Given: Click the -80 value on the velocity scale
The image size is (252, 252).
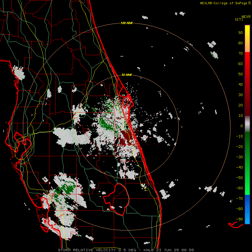Looking at the screenshot, I should [239, 209].
